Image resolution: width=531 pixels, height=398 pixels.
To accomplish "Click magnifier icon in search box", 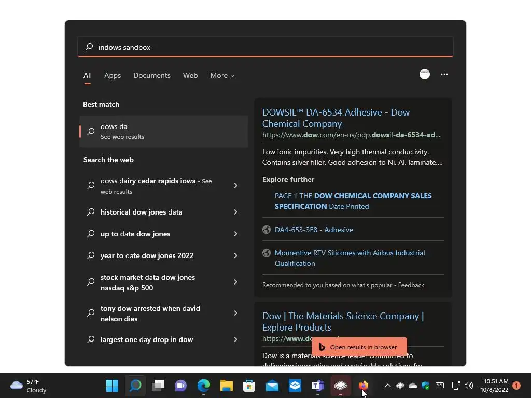I will pos(89,47).
